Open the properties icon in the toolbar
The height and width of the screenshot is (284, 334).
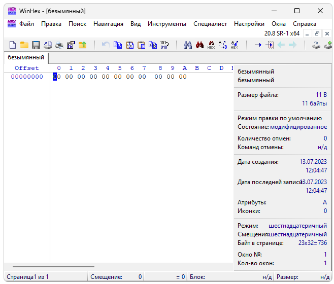(71, 45)
